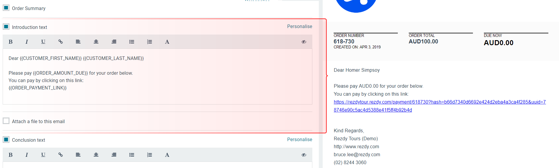This screenshot has height=168, width=559.
Task: Click Dear Homer Simpsoy greeting in preview
Action: click(356, 70)
